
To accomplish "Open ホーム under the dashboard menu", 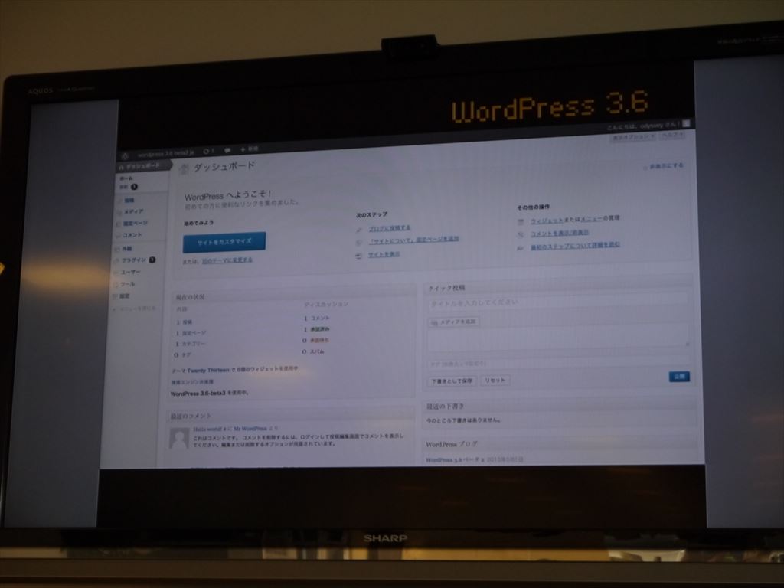I will click(126, 178).
